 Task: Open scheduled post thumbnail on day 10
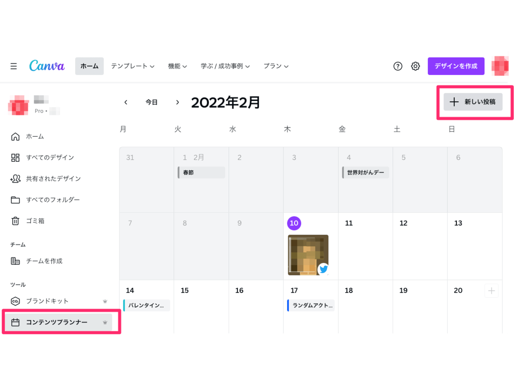pyautogui.click(x=308, y=255)
